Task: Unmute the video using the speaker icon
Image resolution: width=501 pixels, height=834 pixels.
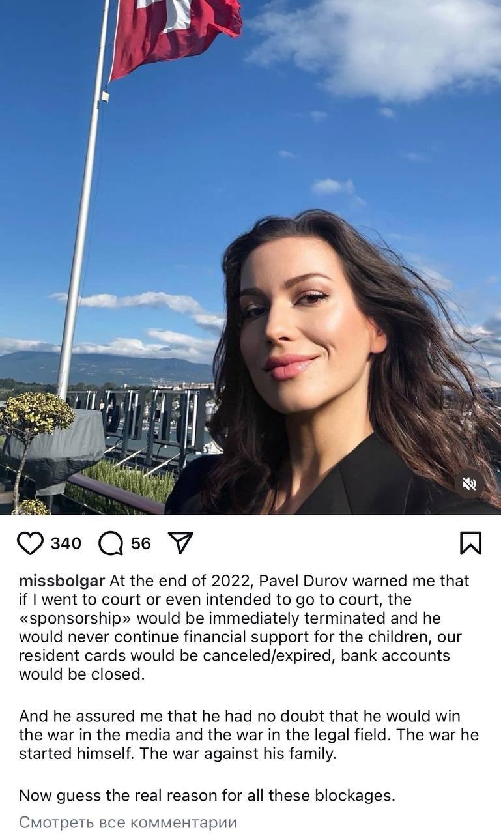Action: click(x=470, y=483)
